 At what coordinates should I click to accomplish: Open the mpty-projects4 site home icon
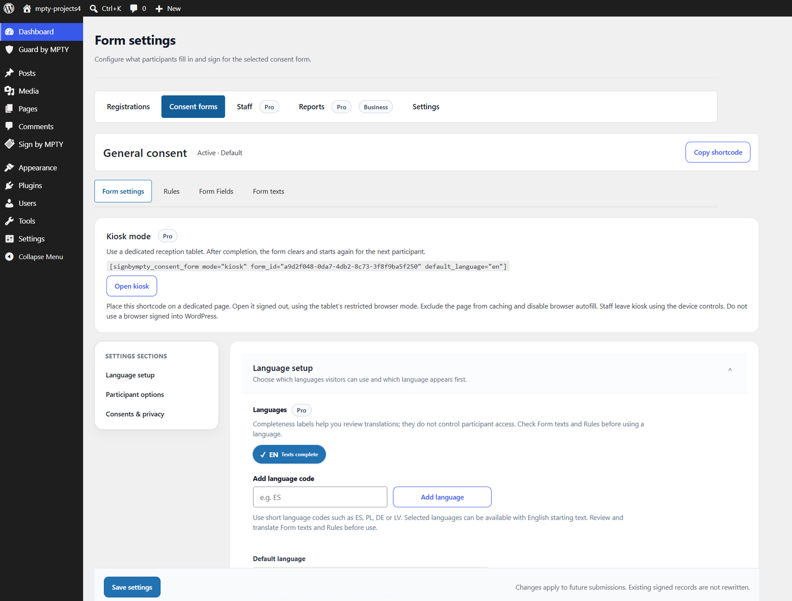pyautogui.click(x=27, y=8)
